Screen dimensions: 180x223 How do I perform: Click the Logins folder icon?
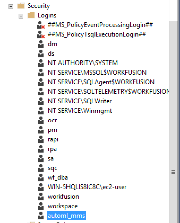coord(31,15)
